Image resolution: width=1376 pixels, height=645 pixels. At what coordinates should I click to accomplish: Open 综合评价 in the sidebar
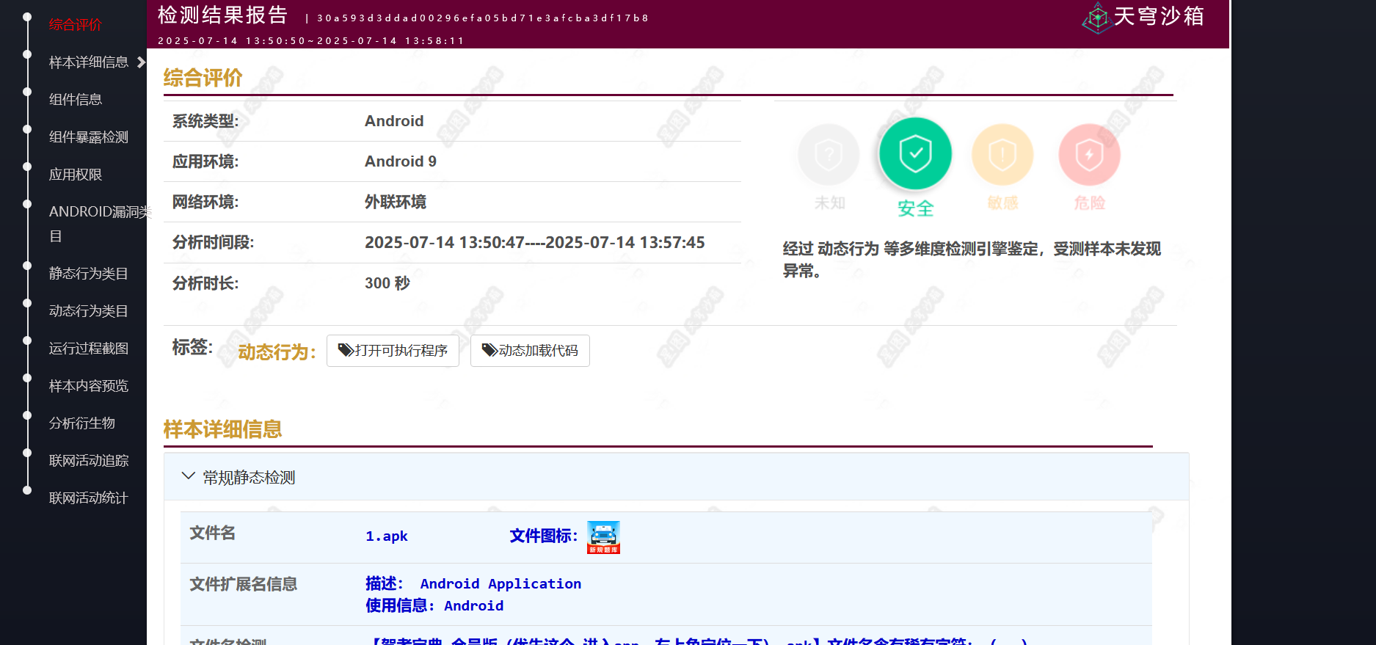(75, 25)
